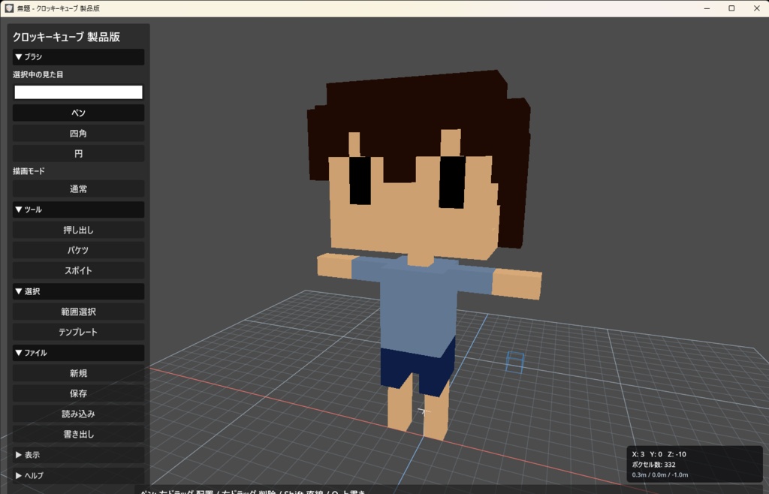This screenshot has height=494, width=769.
Task: Click 書き出し to export
Action: tap(78, 434)
